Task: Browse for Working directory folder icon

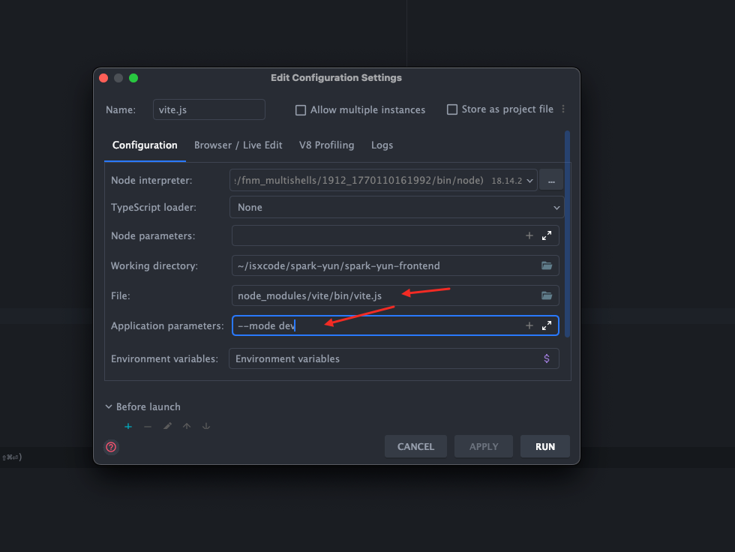Action: (x=547, y=265)
